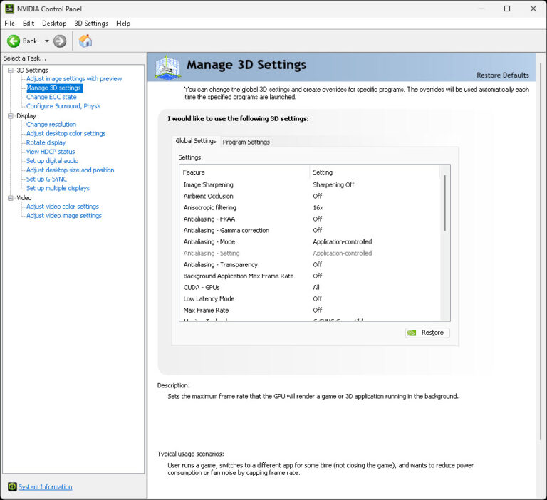Click the Manage 3D Settings header icon
This screenshot has width=547, height=500.
pos(167,67)
